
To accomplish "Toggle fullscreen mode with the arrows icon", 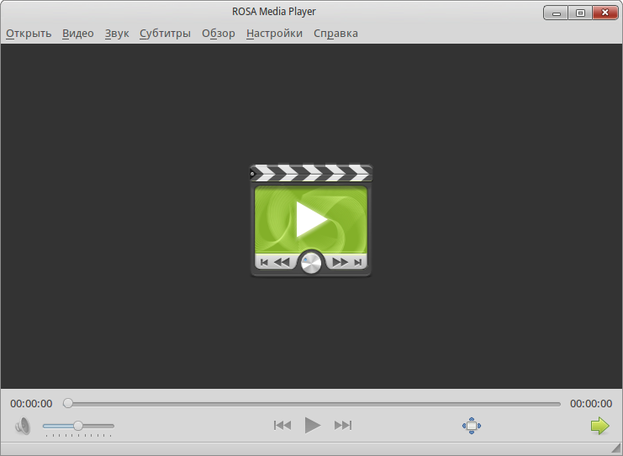I will (x=472, y=426).
